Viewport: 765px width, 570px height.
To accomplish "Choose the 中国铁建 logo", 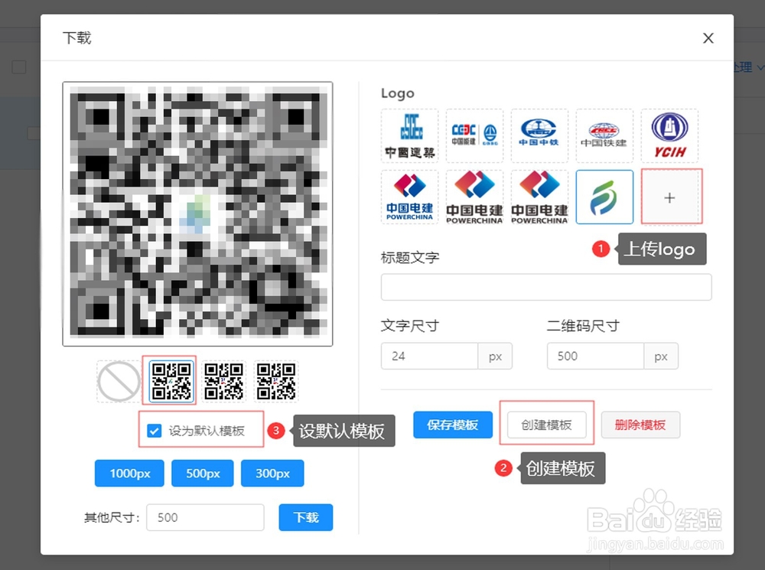I will (x=604, y=135).
